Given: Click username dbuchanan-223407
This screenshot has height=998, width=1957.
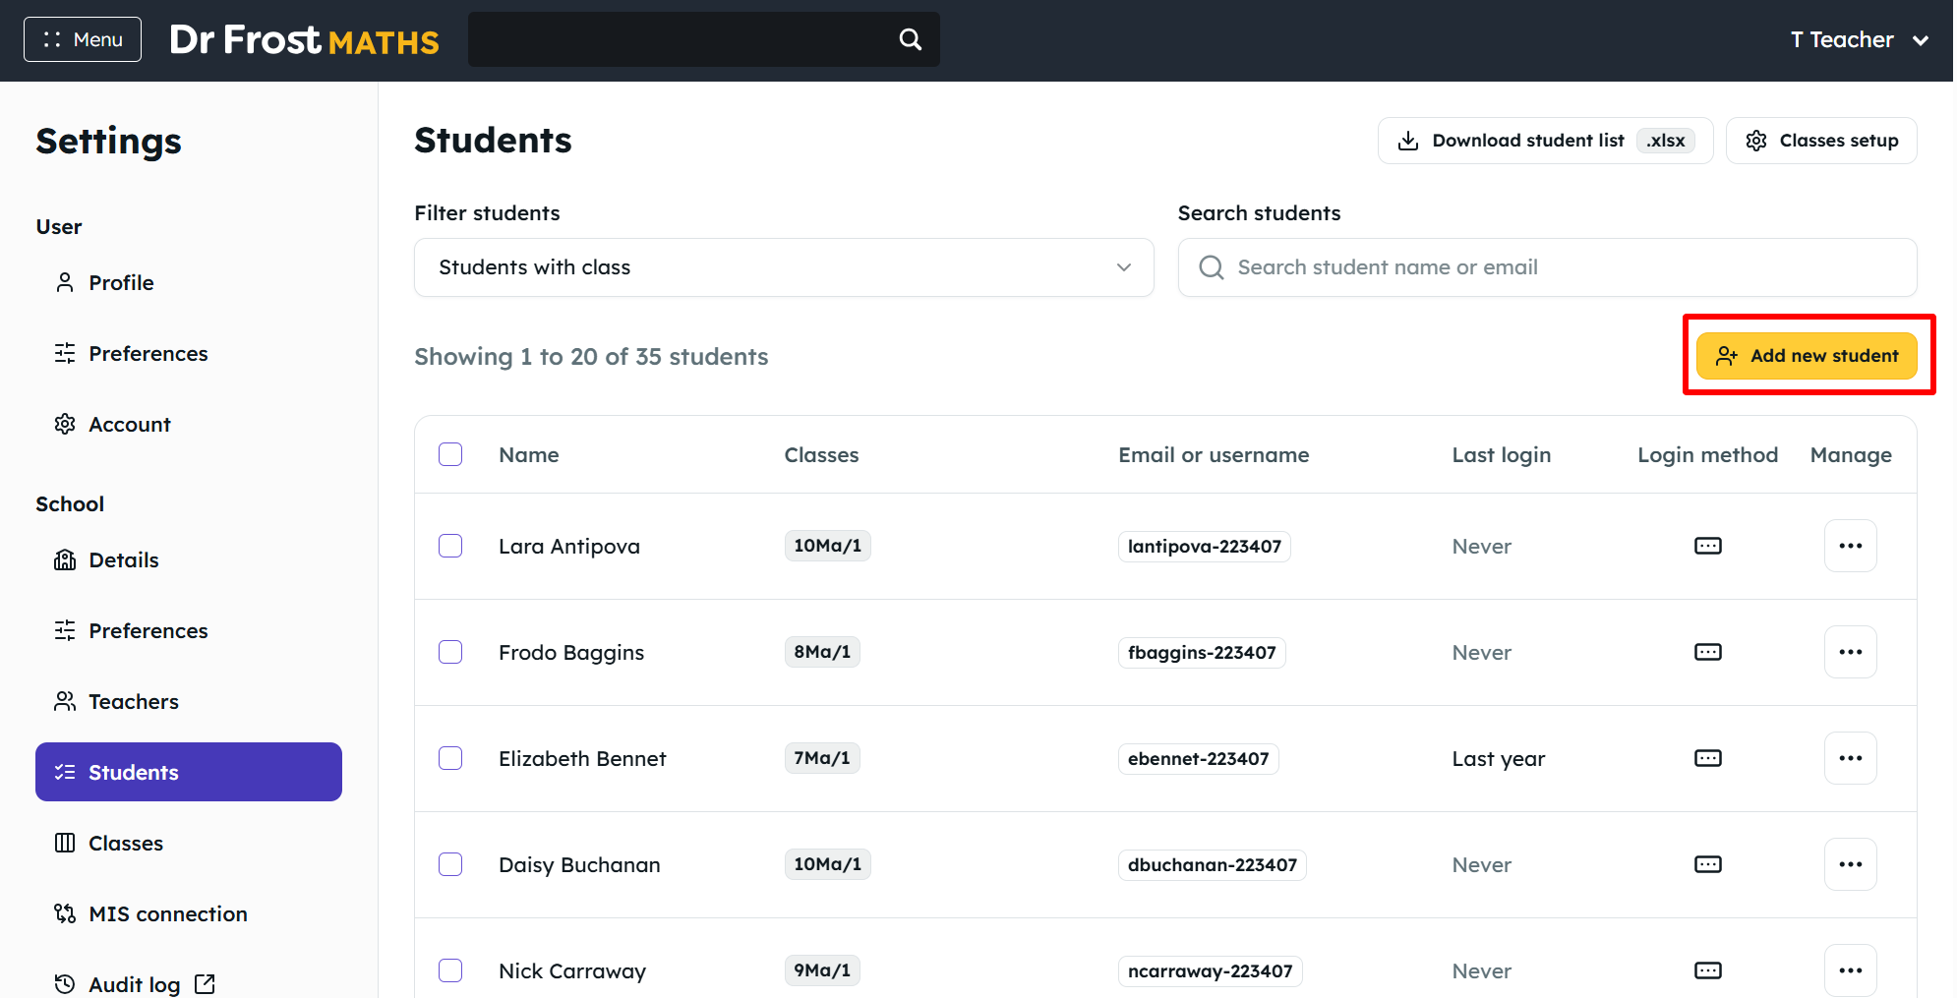Looking at the screenshot, I should click(x=1213, y=865).
